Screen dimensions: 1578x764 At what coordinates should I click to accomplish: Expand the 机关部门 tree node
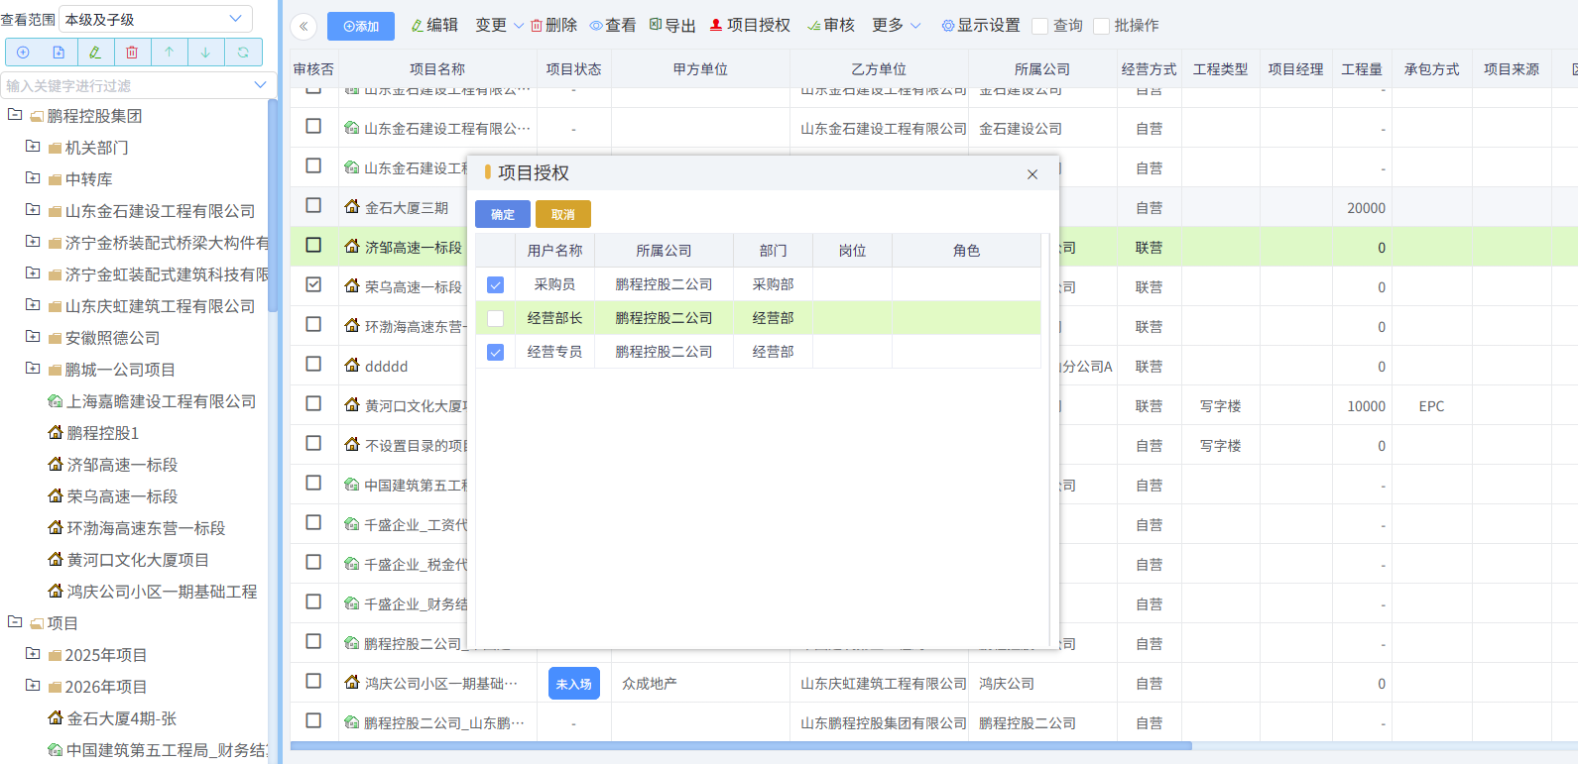33,147
